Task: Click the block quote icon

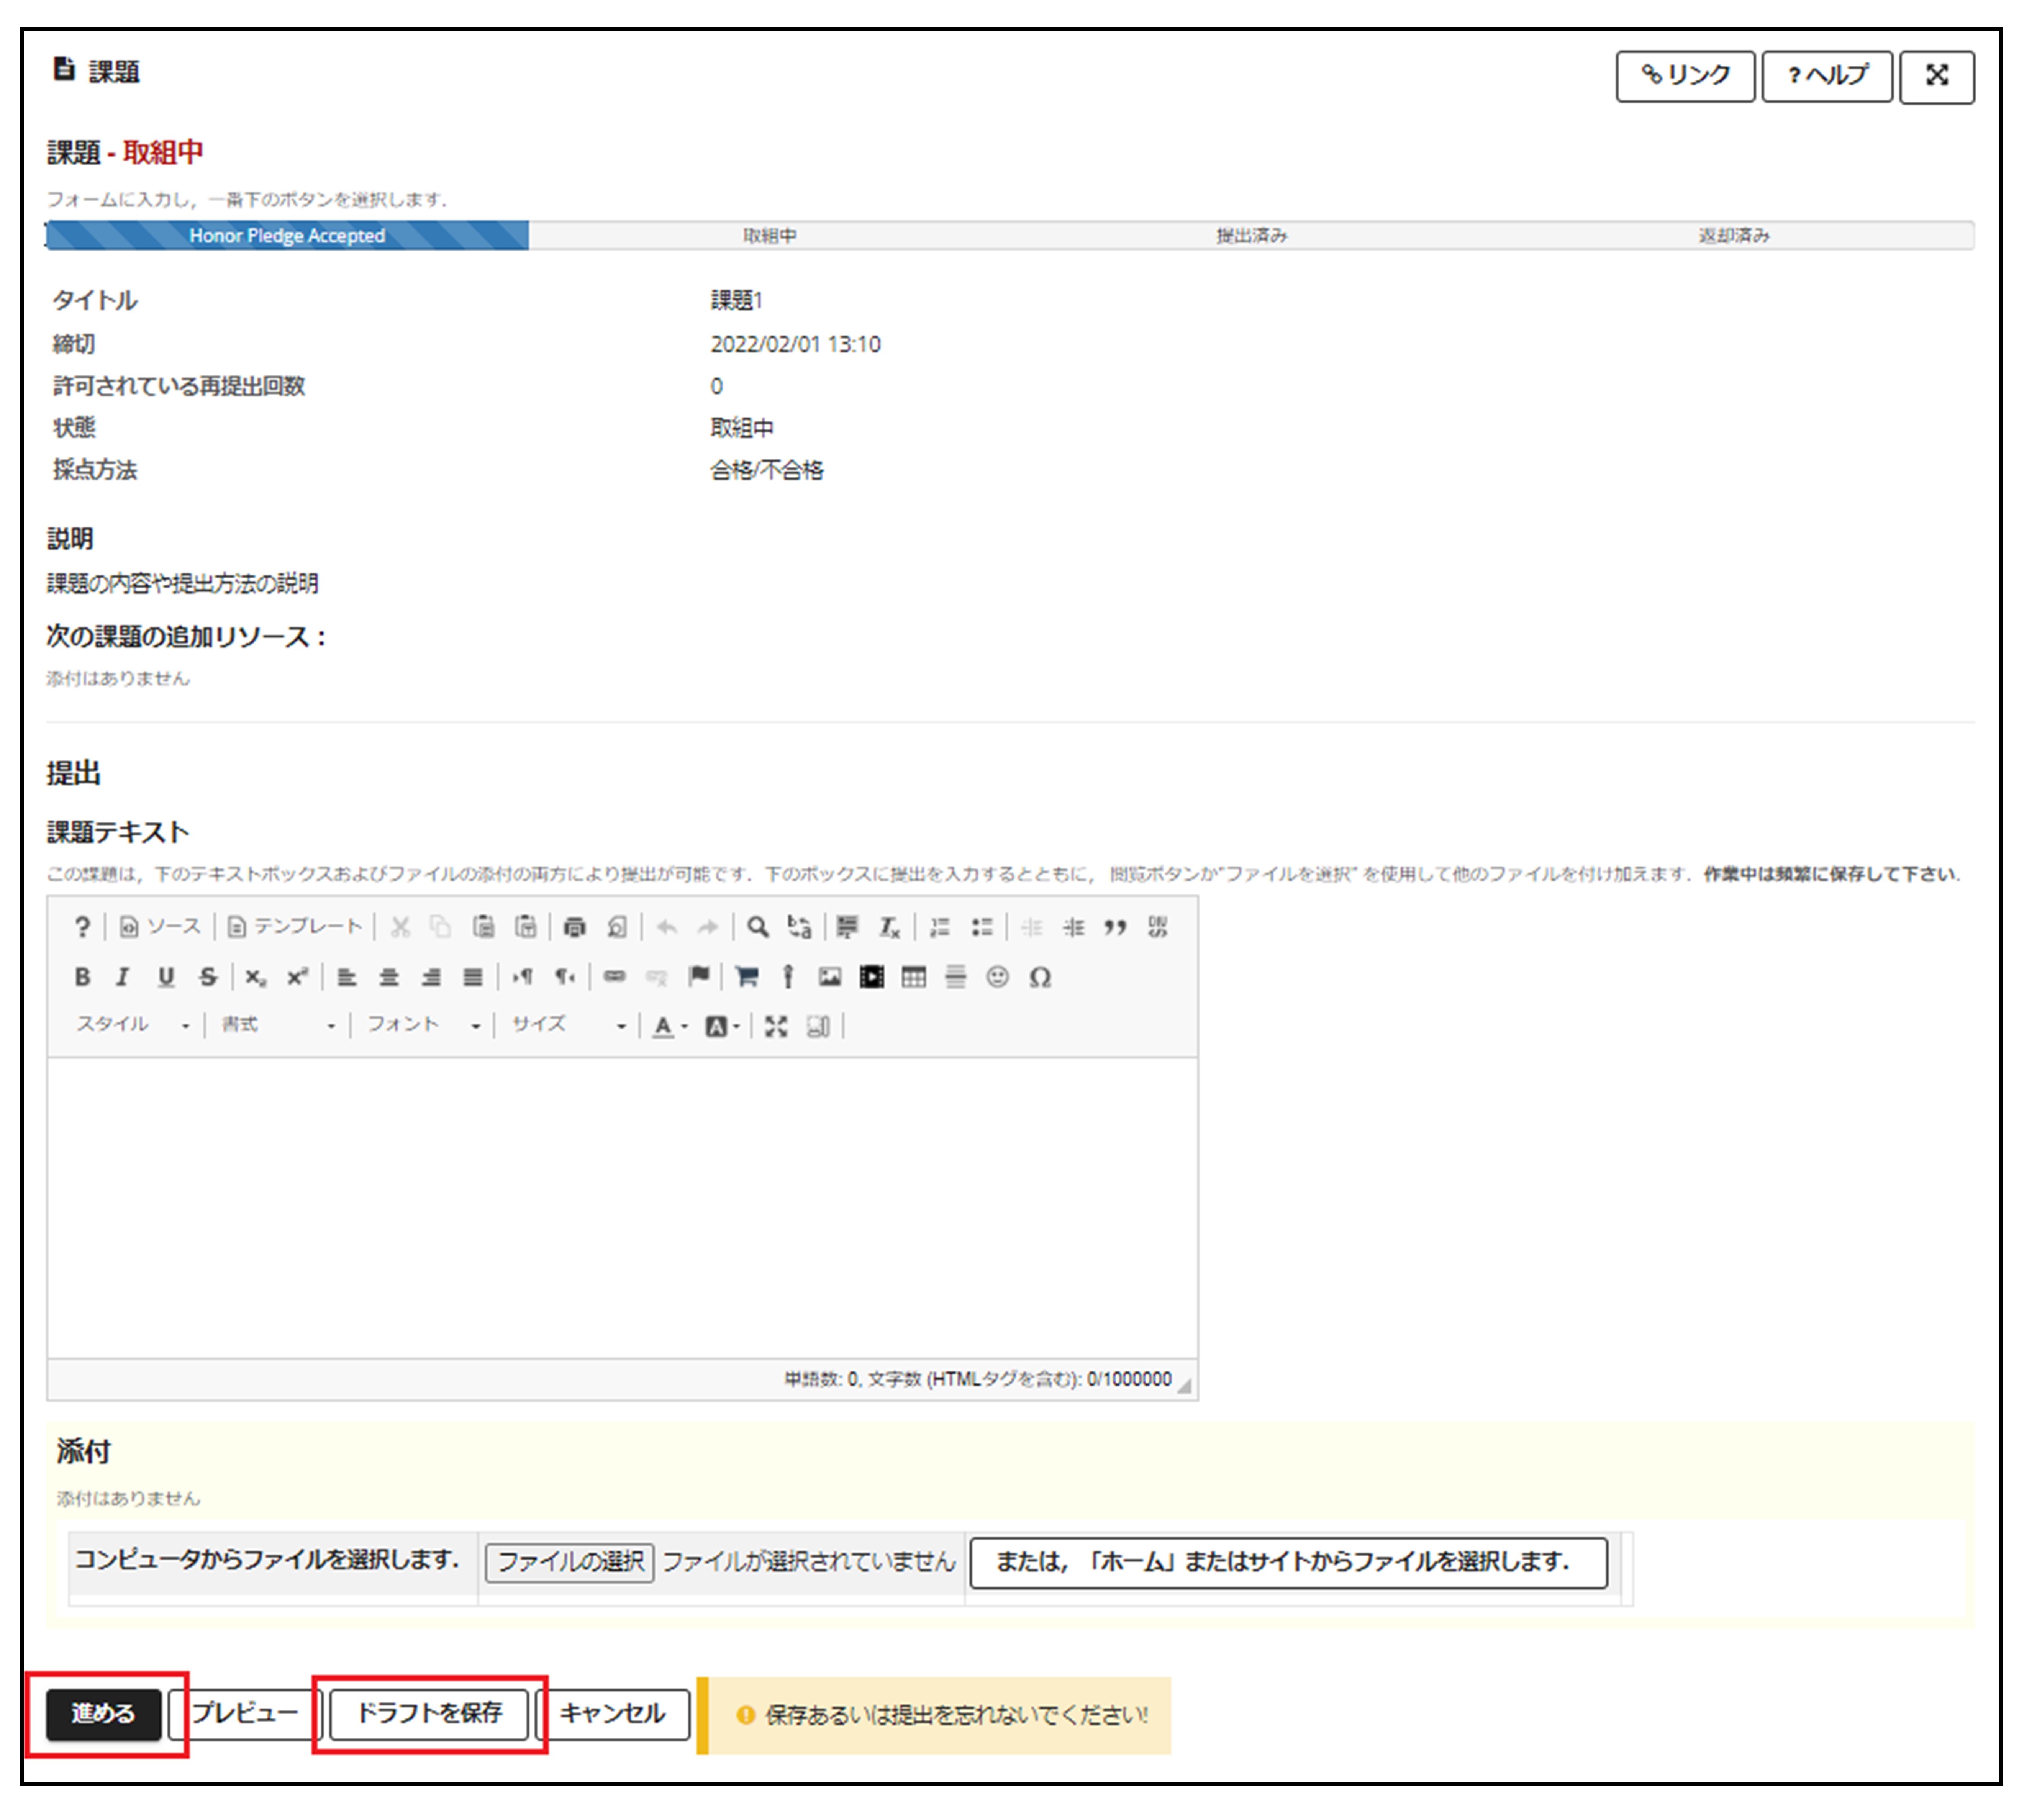Action: pyautogui.click(x=1115, y=927)
